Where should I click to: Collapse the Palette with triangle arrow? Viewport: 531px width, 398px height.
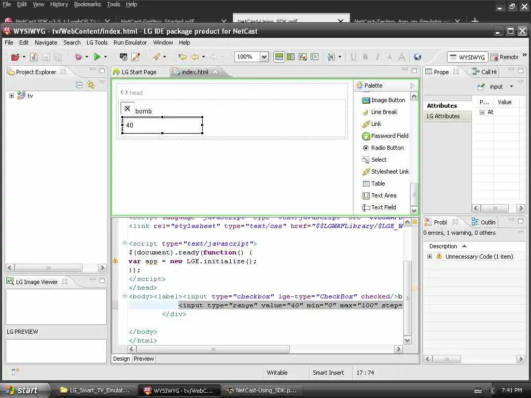(x=412, y=86)
